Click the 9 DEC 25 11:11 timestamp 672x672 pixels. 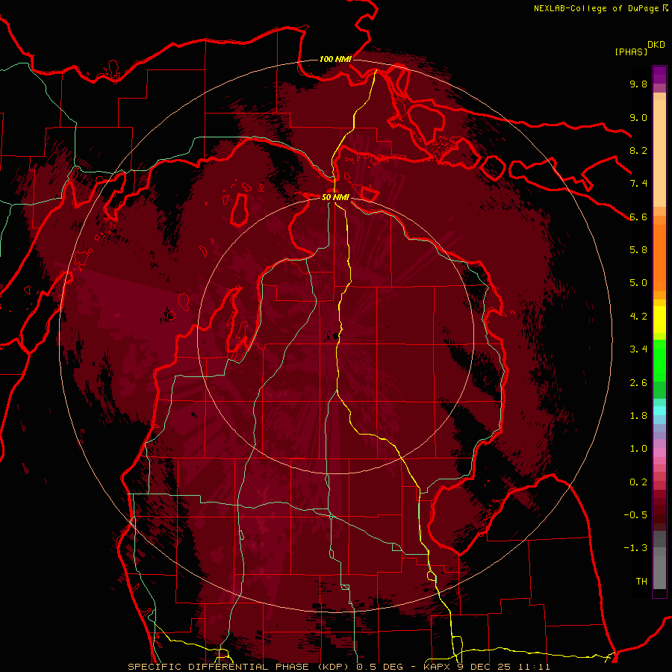(x=503, y=667)
